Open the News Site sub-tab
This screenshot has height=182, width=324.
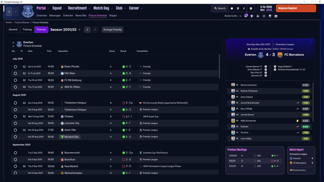coord(81,15)
